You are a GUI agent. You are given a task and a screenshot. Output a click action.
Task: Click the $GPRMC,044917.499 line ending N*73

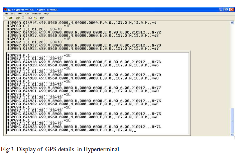[x=84, y=45]
